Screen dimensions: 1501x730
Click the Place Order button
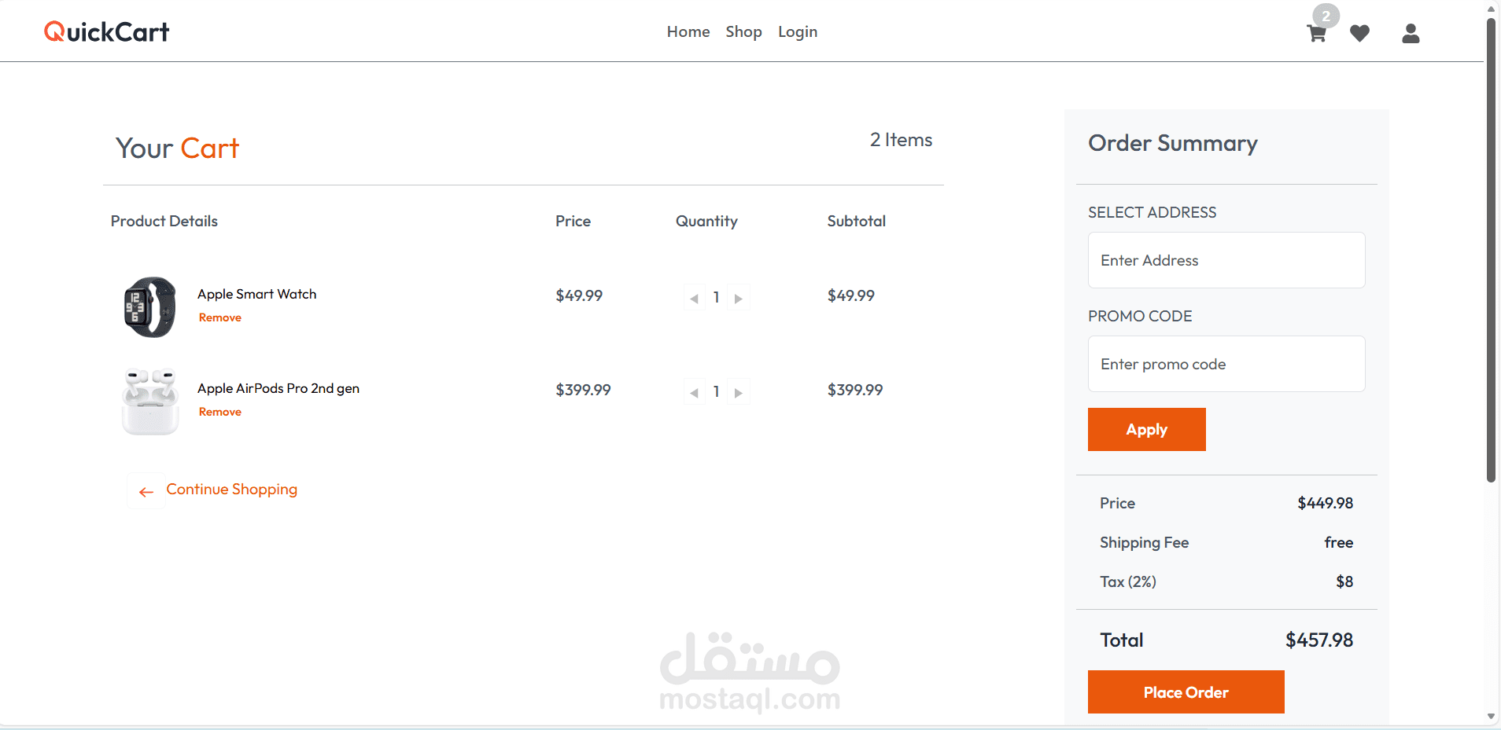click(1186, 691)
